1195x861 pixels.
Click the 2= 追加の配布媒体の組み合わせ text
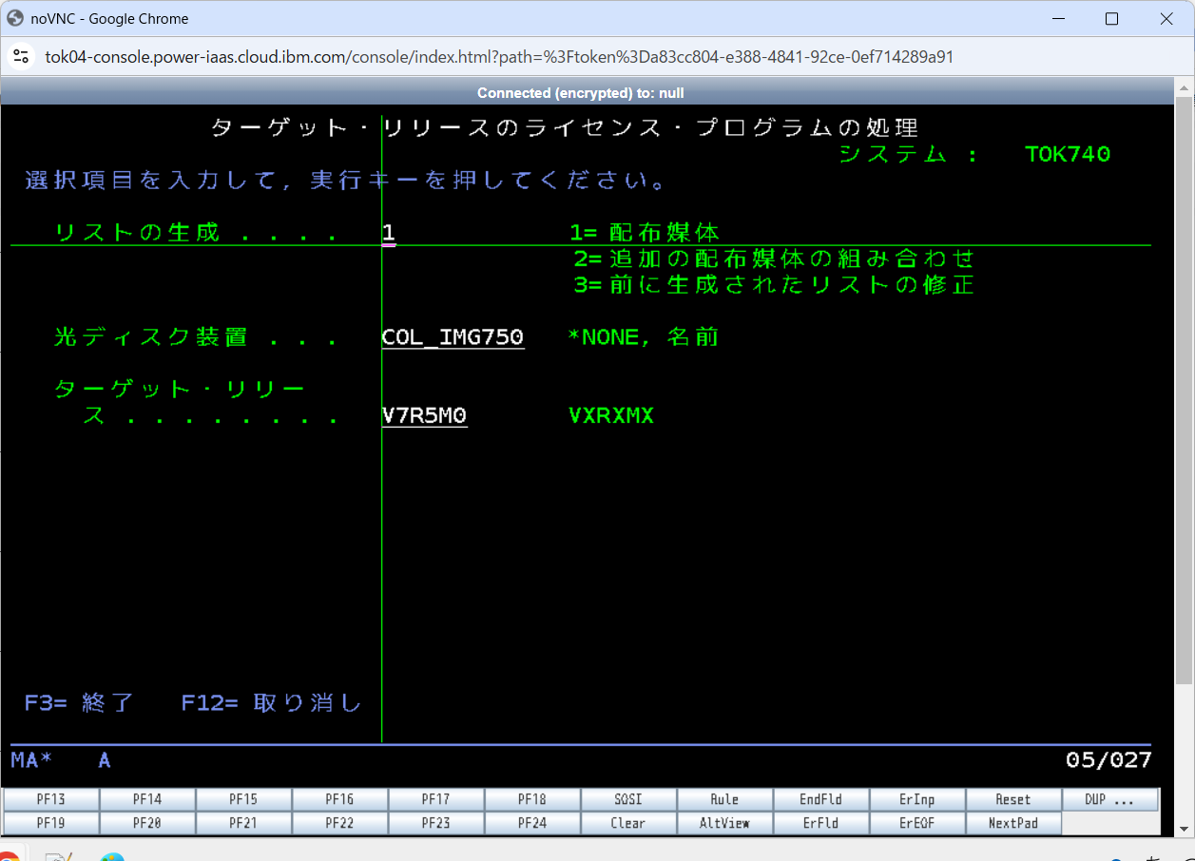pos(774,258)
